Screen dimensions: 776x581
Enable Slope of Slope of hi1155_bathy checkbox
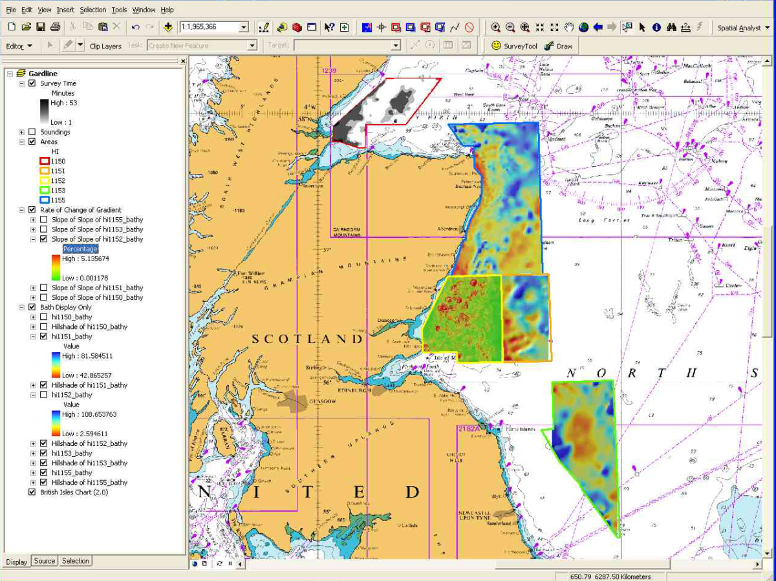(44, 220)
